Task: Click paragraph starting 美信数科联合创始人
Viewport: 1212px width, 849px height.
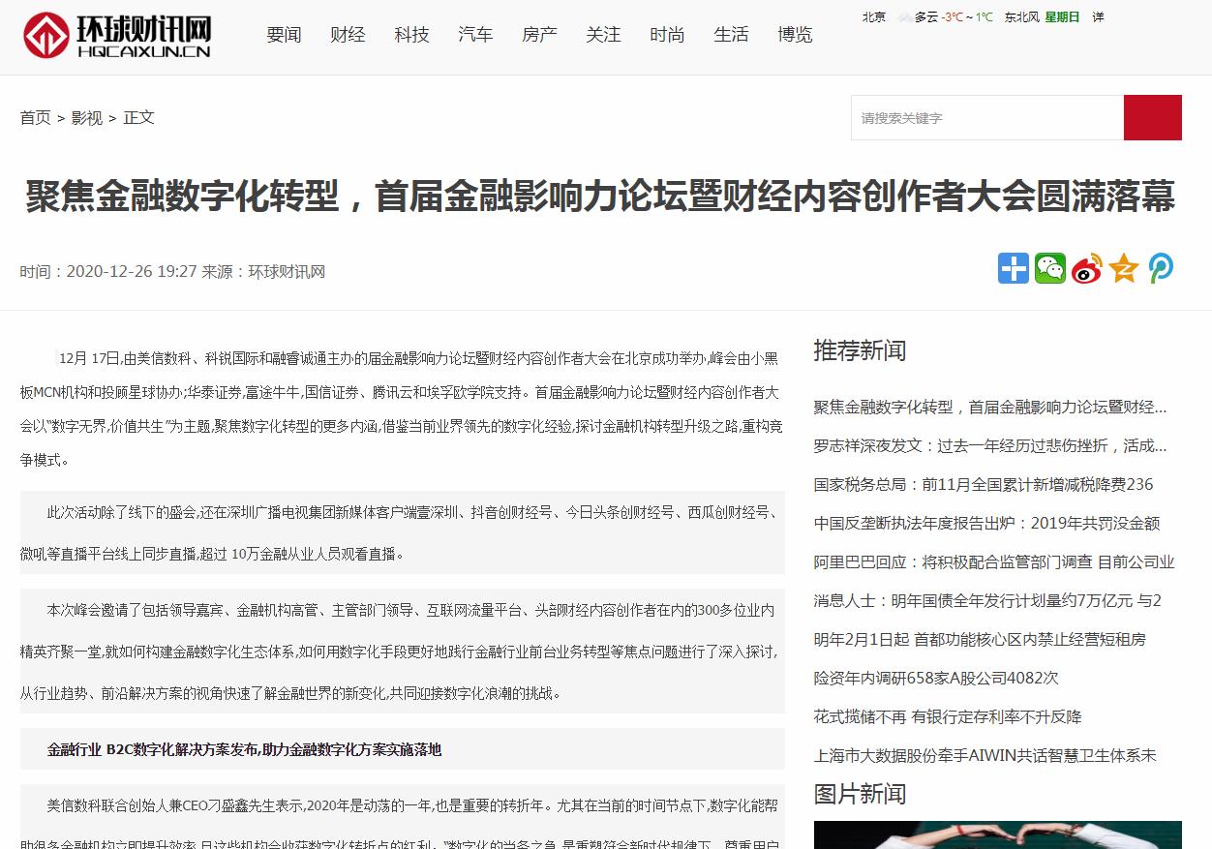Action: point(403,816)
